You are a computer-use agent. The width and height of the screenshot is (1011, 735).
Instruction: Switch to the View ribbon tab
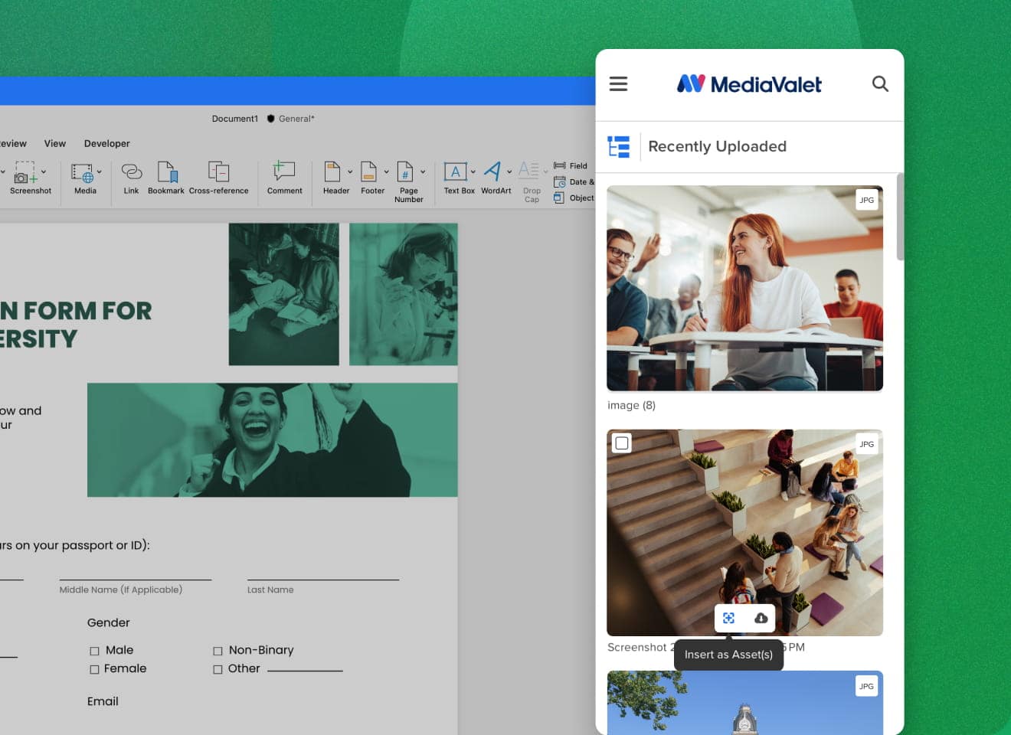(x=54, y=143)
